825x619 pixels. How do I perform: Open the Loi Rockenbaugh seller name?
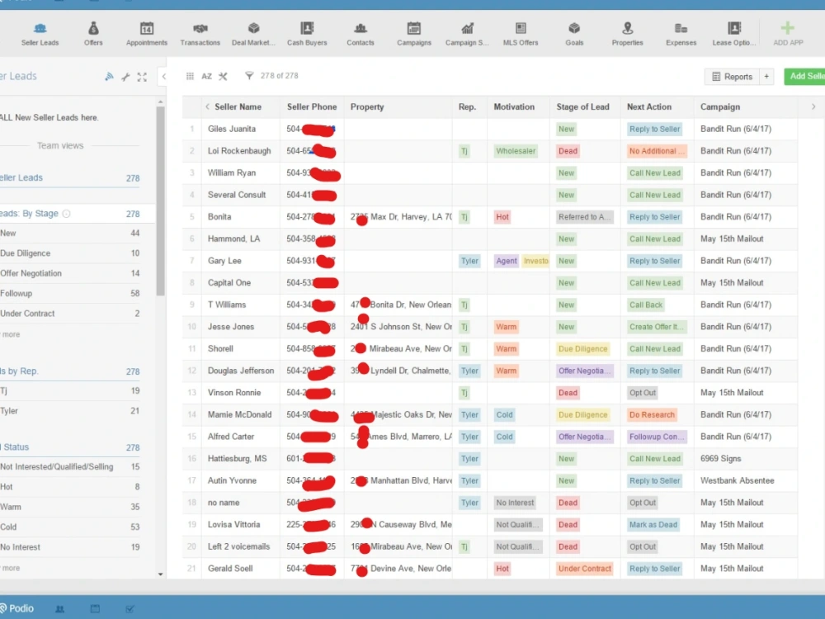[239, 151]
